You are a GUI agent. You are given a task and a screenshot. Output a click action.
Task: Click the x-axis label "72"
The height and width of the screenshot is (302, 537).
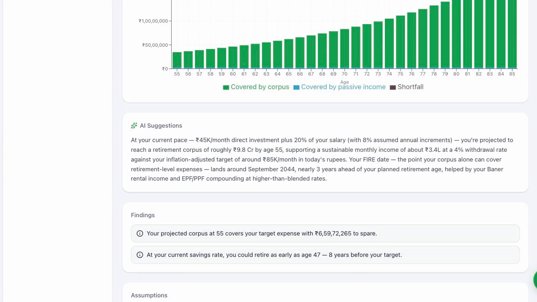tap(367, 74)
